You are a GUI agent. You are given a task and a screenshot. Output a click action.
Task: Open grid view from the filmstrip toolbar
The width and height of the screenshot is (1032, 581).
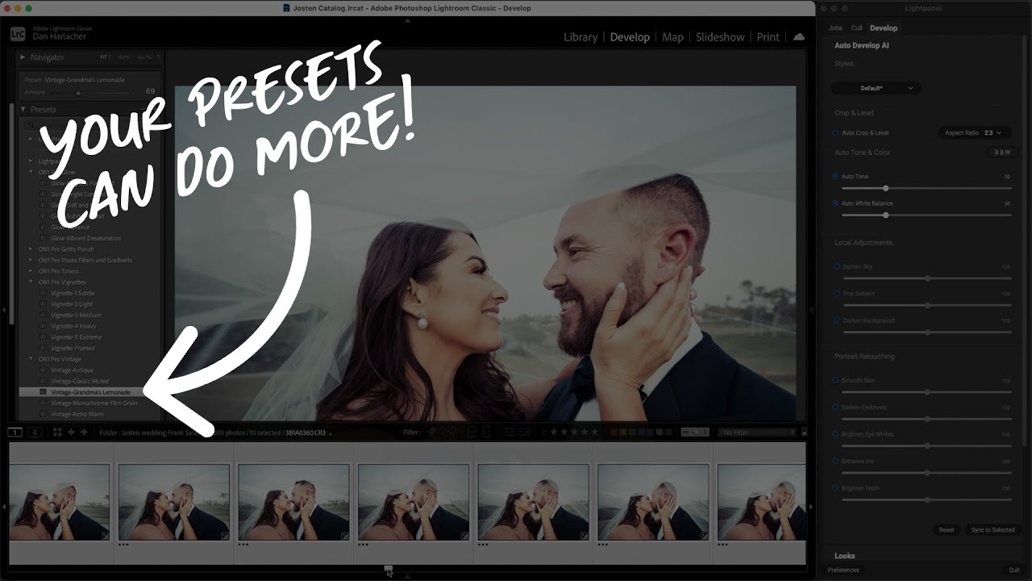[x=57, y=433]
